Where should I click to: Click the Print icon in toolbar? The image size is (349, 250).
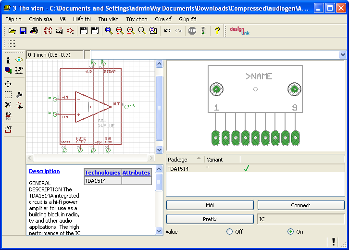coord(34,31)
